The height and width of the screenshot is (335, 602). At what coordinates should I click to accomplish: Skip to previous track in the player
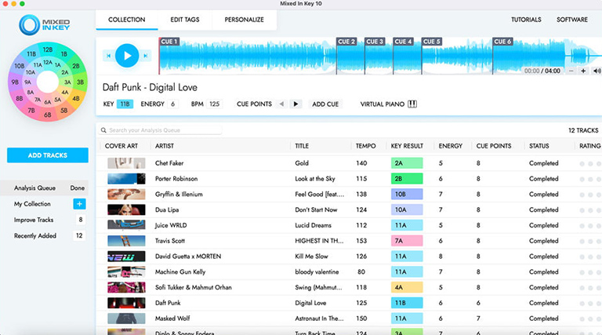(x=108, y=56)
